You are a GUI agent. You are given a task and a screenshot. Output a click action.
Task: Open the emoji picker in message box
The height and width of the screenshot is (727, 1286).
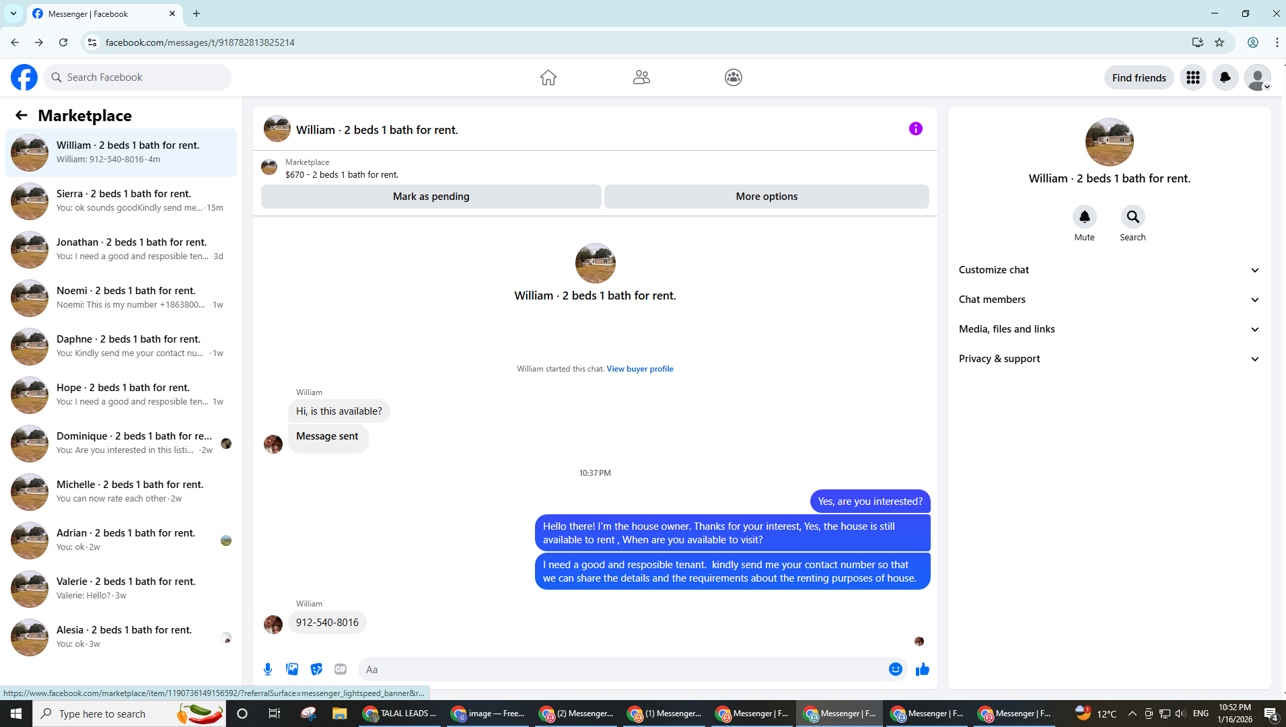tap(896, 669)
